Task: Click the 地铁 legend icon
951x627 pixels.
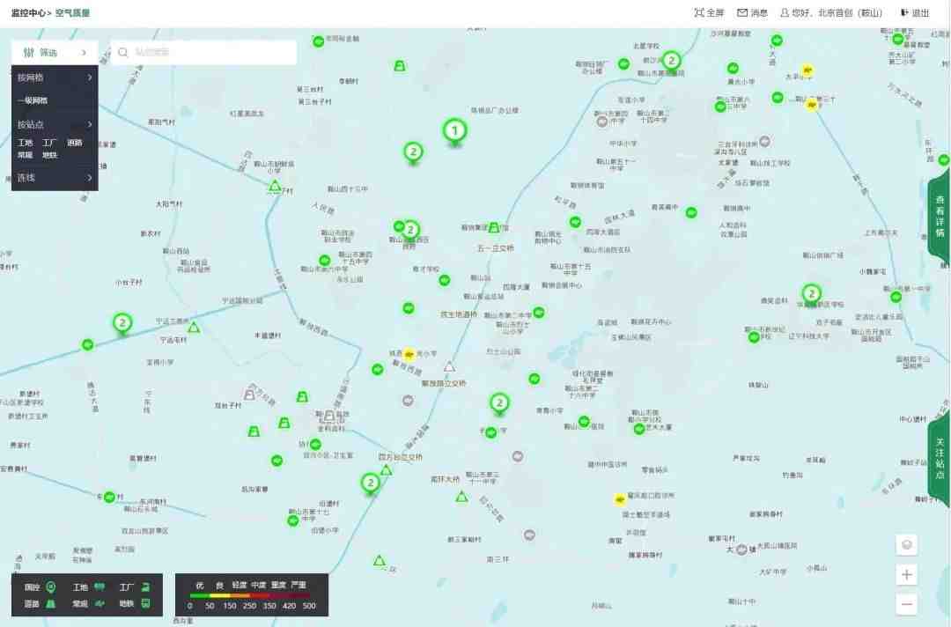Action: coord(146,604)
